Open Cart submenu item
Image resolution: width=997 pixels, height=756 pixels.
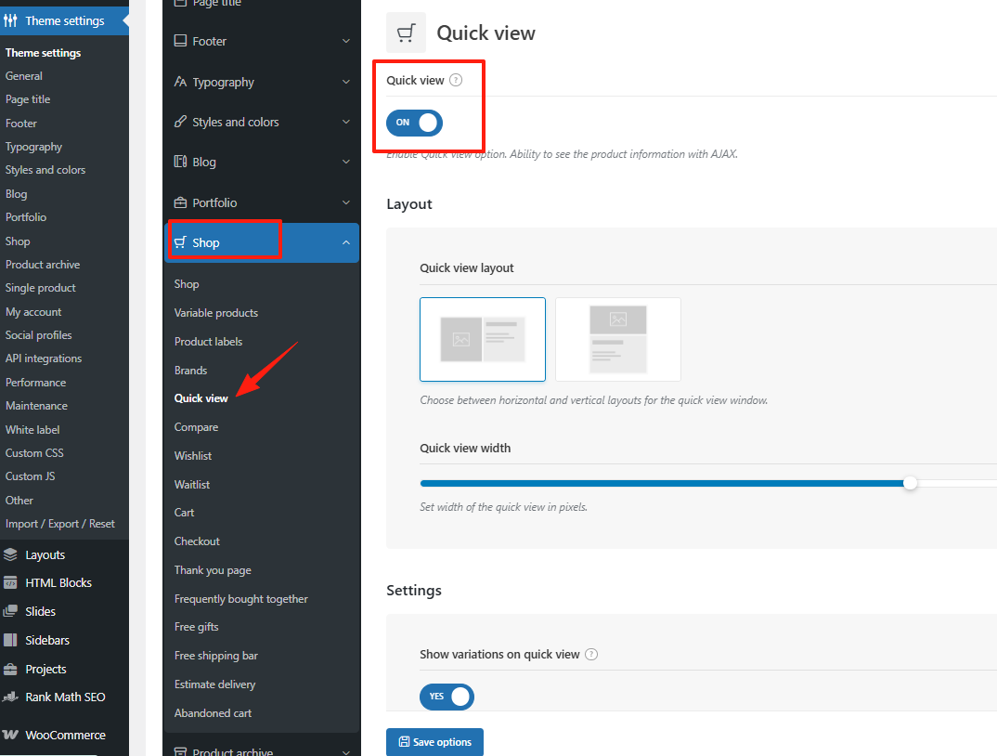[185, 513]
